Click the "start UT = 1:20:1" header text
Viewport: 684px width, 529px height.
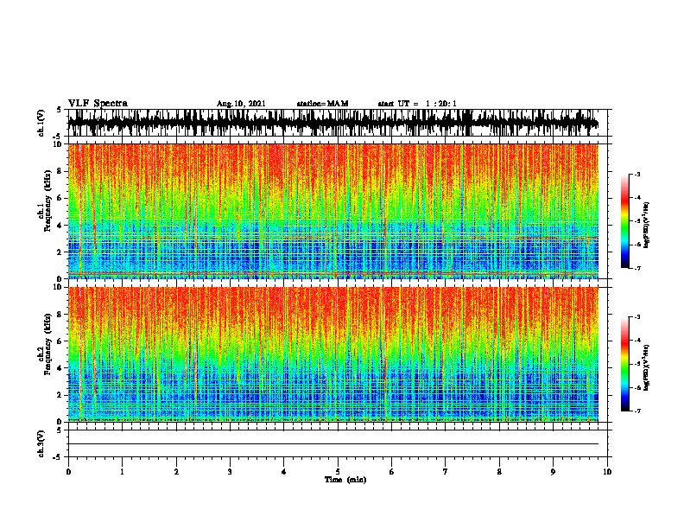[x=417, y=104]
